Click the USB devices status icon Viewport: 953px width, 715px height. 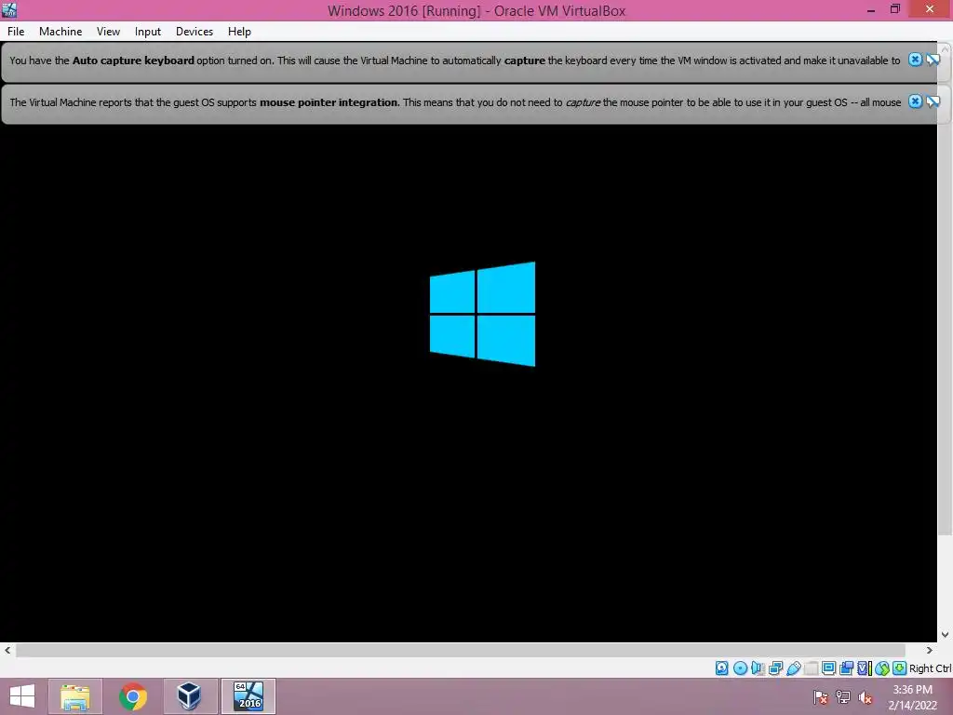click(793, 668)
